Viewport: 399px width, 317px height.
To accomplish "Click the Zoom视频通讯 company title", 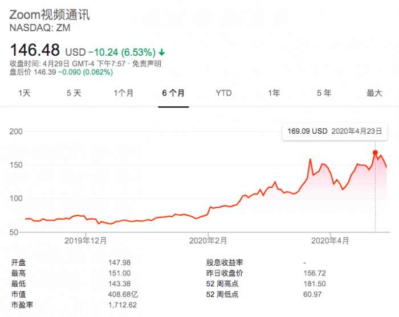I will pyautogui.click(x=50, y=14).
